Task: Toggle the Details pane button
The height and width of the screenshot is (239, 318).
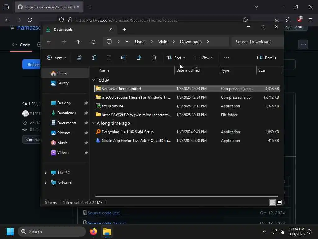Action: 266,58
